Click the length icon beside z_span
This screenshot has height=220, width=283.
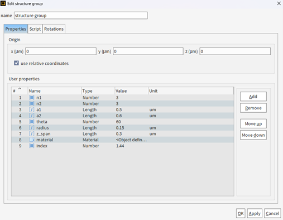(32, 133)
